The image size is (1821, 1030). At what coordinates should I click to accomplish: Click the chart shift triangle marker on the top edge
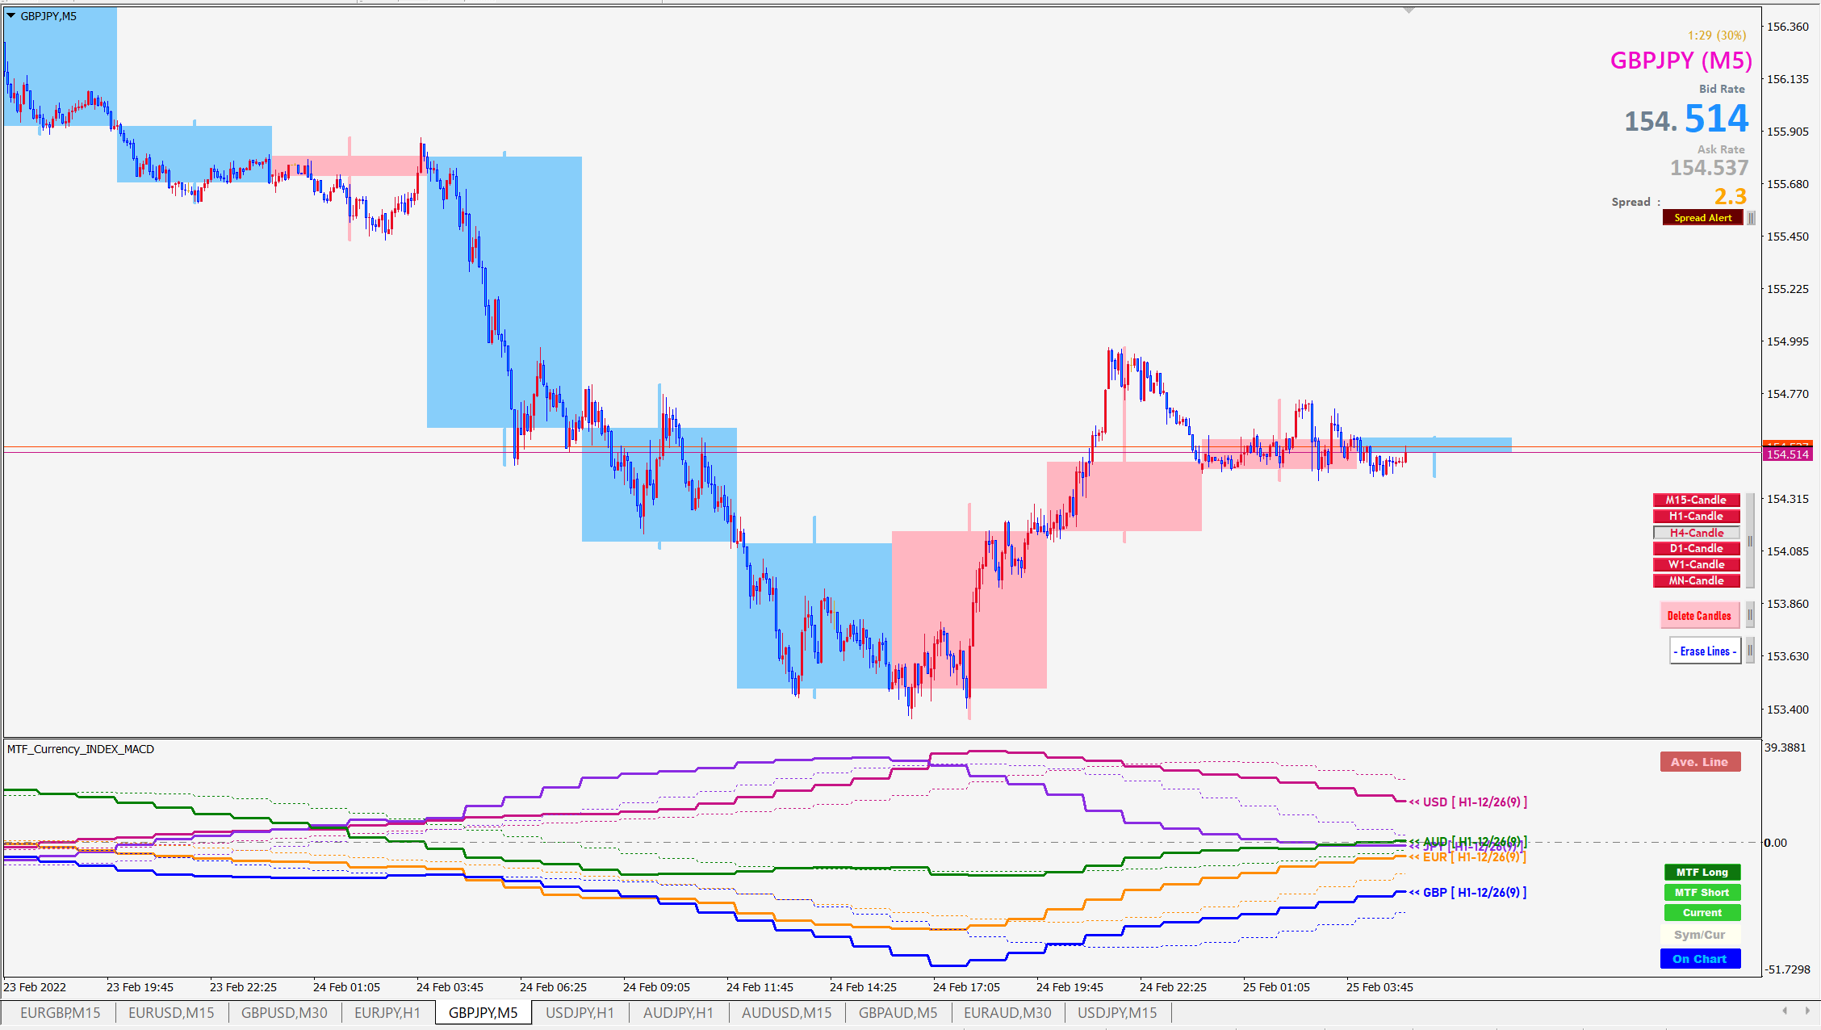[1409, 10]
